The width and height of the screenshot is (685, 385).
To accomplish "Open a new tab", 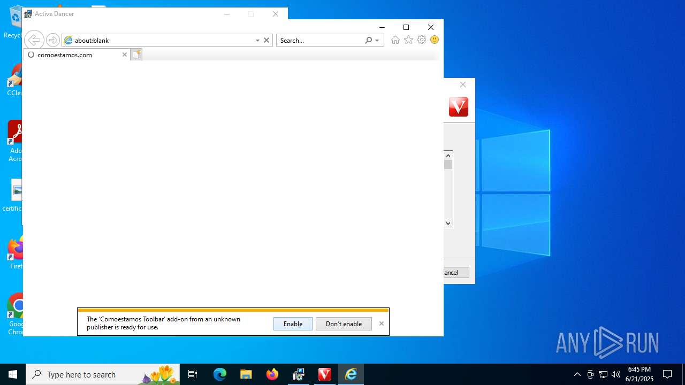I will click(x=136, y=55).
